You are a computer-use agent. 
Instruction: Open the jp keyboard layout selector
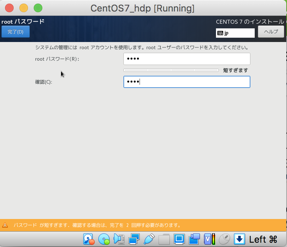coord(235,33)
